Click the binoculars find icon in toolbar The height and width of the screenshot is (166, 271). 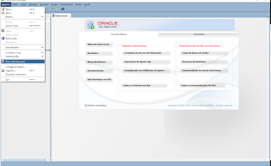[63, 9]
